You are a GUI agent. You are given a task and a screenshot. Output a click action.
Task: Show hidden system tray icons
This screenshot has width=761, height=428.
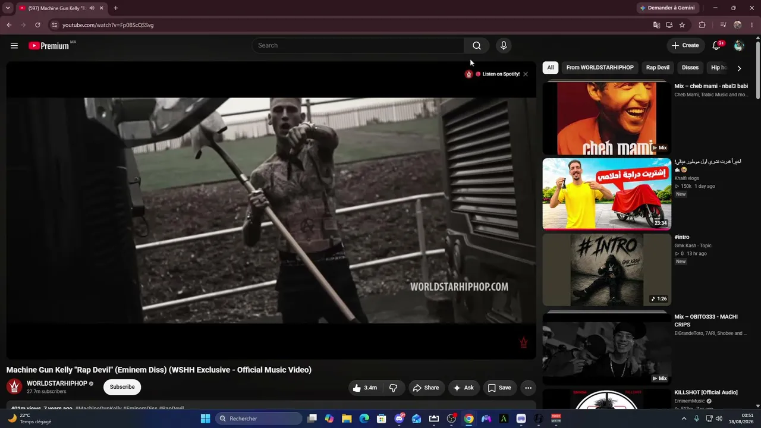point(684,418)
